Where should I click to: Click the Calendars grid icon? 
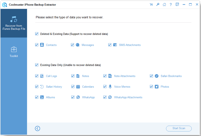[x=78, y=87]
